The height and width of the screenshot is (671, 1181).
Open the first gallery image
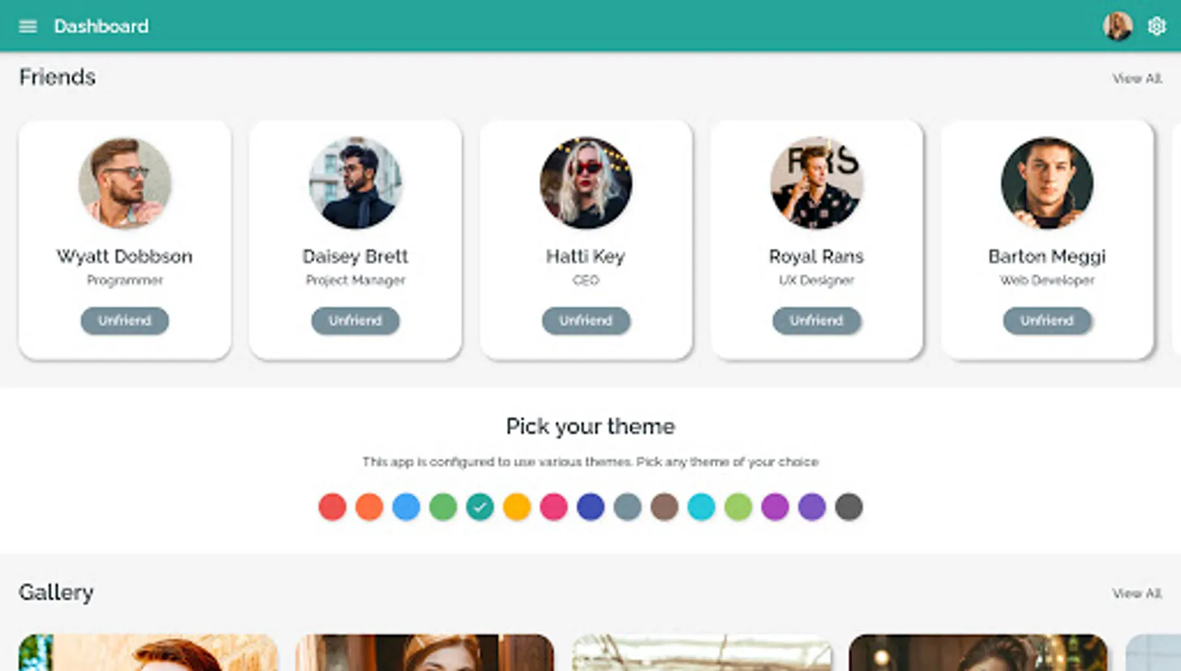(148, 652)
